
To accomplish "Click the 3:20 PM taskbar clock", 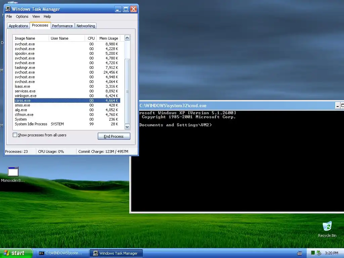I will (331, 253).
